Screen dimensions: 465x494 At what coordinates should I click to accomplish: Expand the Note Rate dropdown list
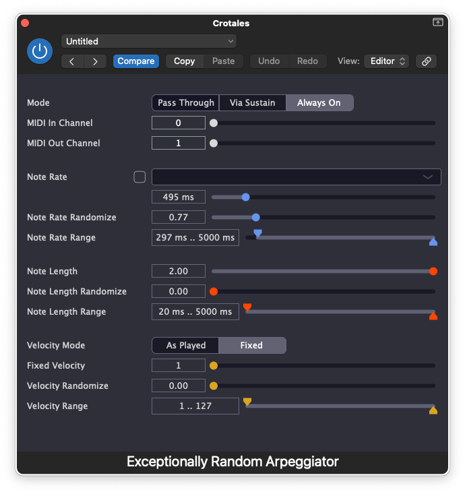click(296, 177)
